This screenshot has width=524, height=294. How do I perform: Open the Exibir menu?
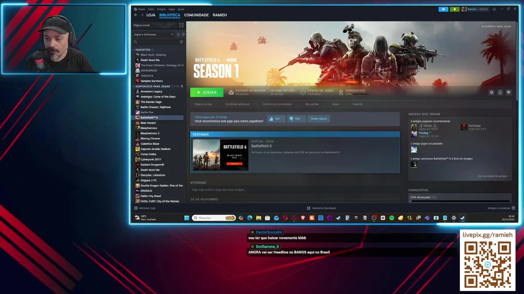pos(151,9)
